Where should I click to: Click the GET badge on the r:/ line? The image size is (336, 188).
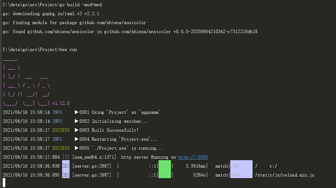pos(241,166)
